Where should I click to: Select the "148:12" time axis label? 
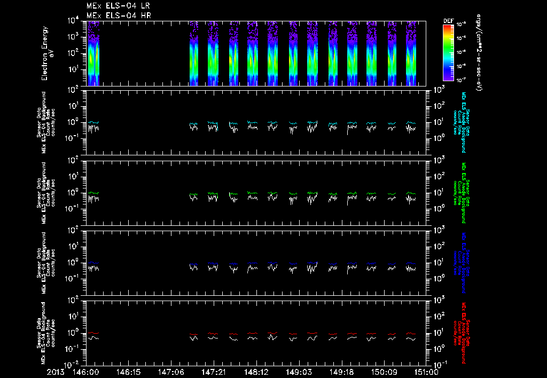[256, 373]
